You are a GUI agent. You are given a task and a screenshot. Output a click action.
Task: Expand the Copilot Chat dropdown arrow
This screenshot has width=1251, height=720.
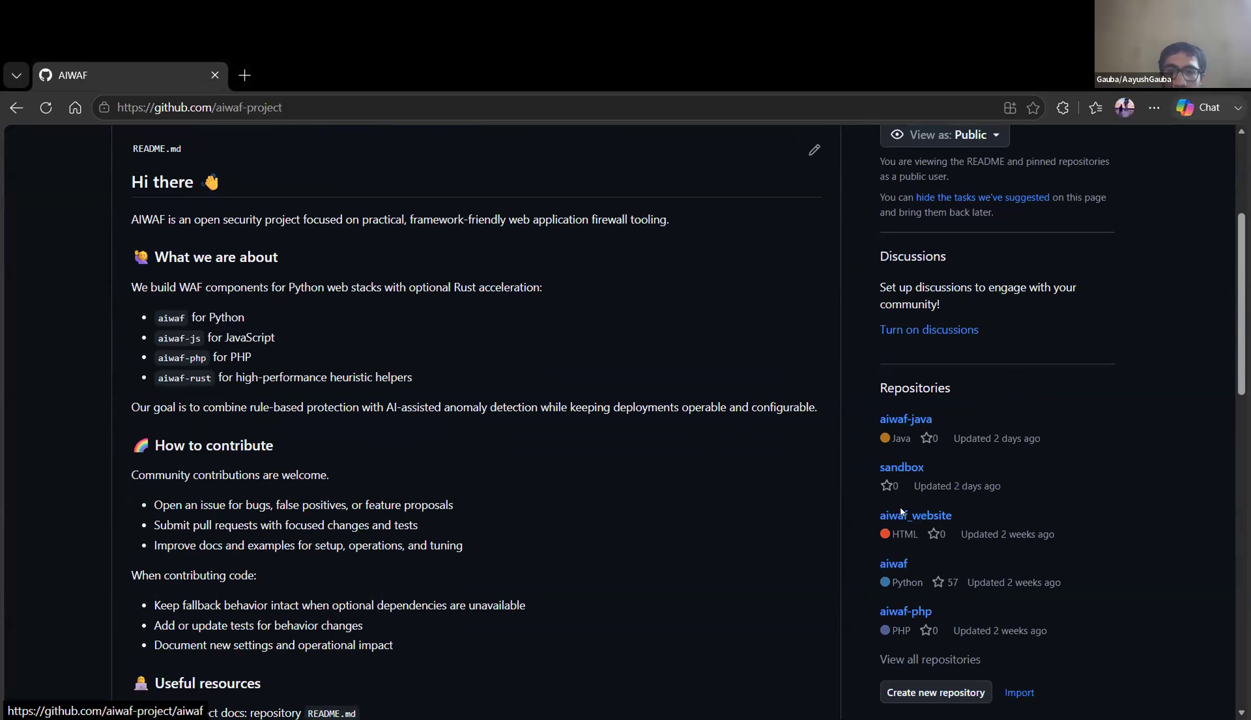[1238, 108]
